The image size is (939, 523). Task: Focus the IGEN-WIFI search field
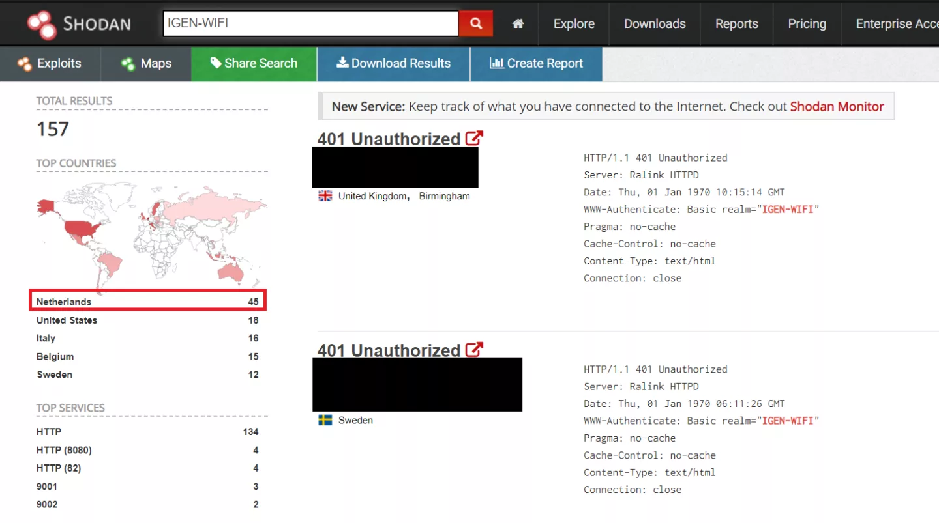311,23
